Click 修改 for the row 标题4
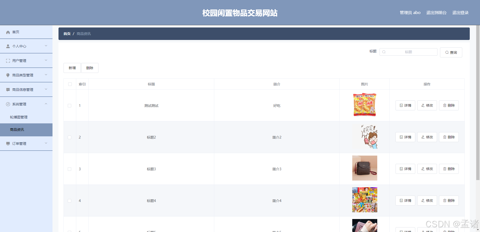 coord(427,201)
